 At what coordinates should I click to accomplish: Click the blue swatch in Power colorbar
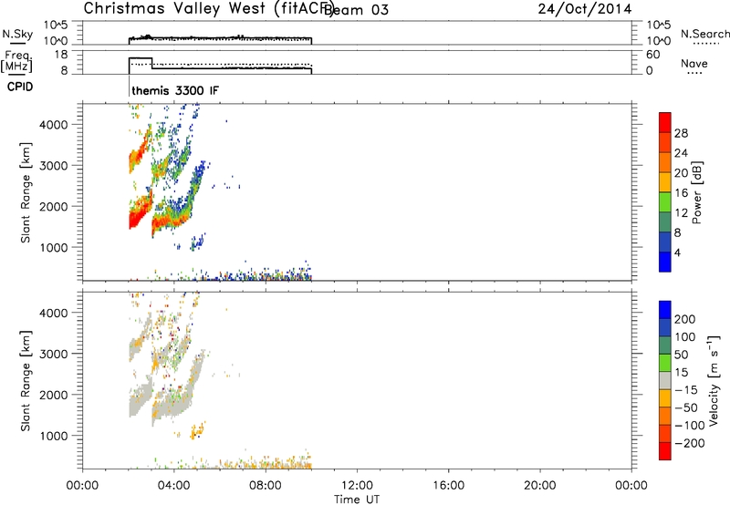coord(665,262)
